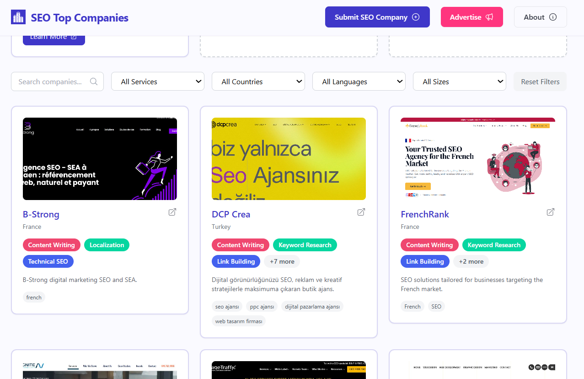Select FrenchRank's Link Building tag
The height and width of the screenshot is (379, 584).
[425, 261]
